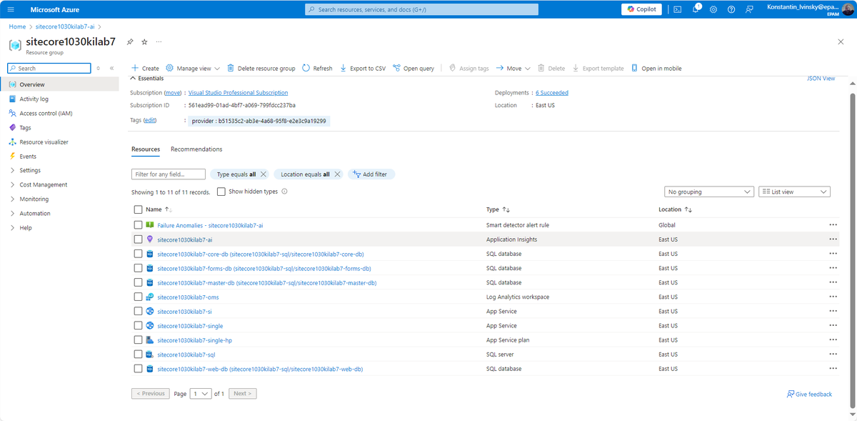Pin sitecore1030kilab7 to dashboard
This screenshot has height=421, width=857.
tap(130, 41)
